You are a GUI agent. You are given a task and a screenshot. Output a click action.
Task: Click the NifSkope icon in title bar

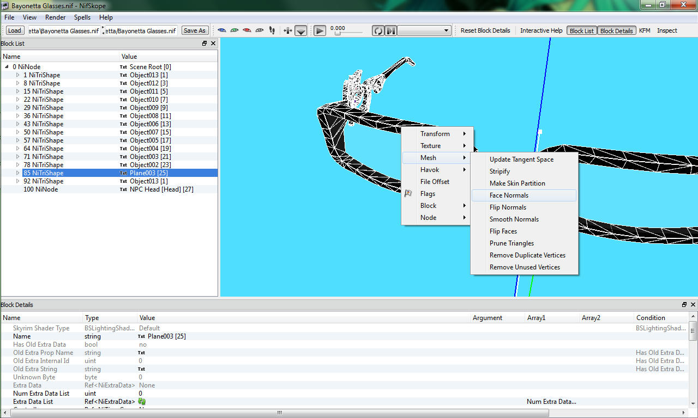(6, 5)
